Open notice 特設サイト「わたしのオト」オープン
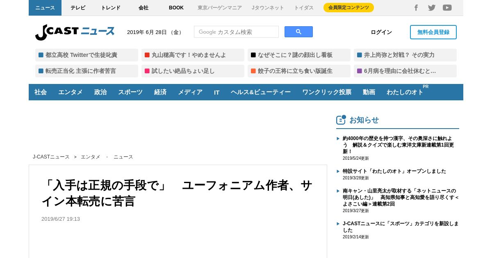The width and height of the screenshot is (492, 258). click(394, 171)
